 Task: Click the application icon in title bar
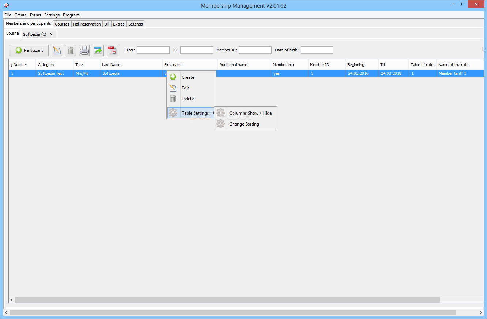(x=6, y=5)
